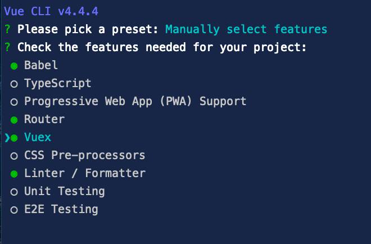371x244 pixels.
Task: Check the E2E Testing empty circle
Action: point(14,210)
